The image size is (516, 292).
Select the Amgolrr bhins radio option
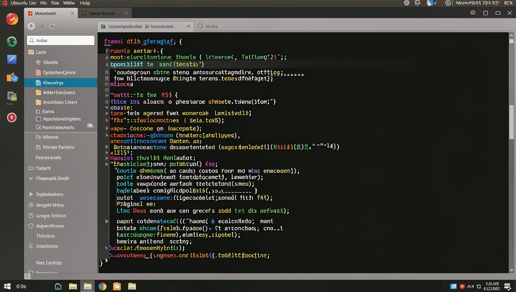pyautogui.click(x=31, y=205)
